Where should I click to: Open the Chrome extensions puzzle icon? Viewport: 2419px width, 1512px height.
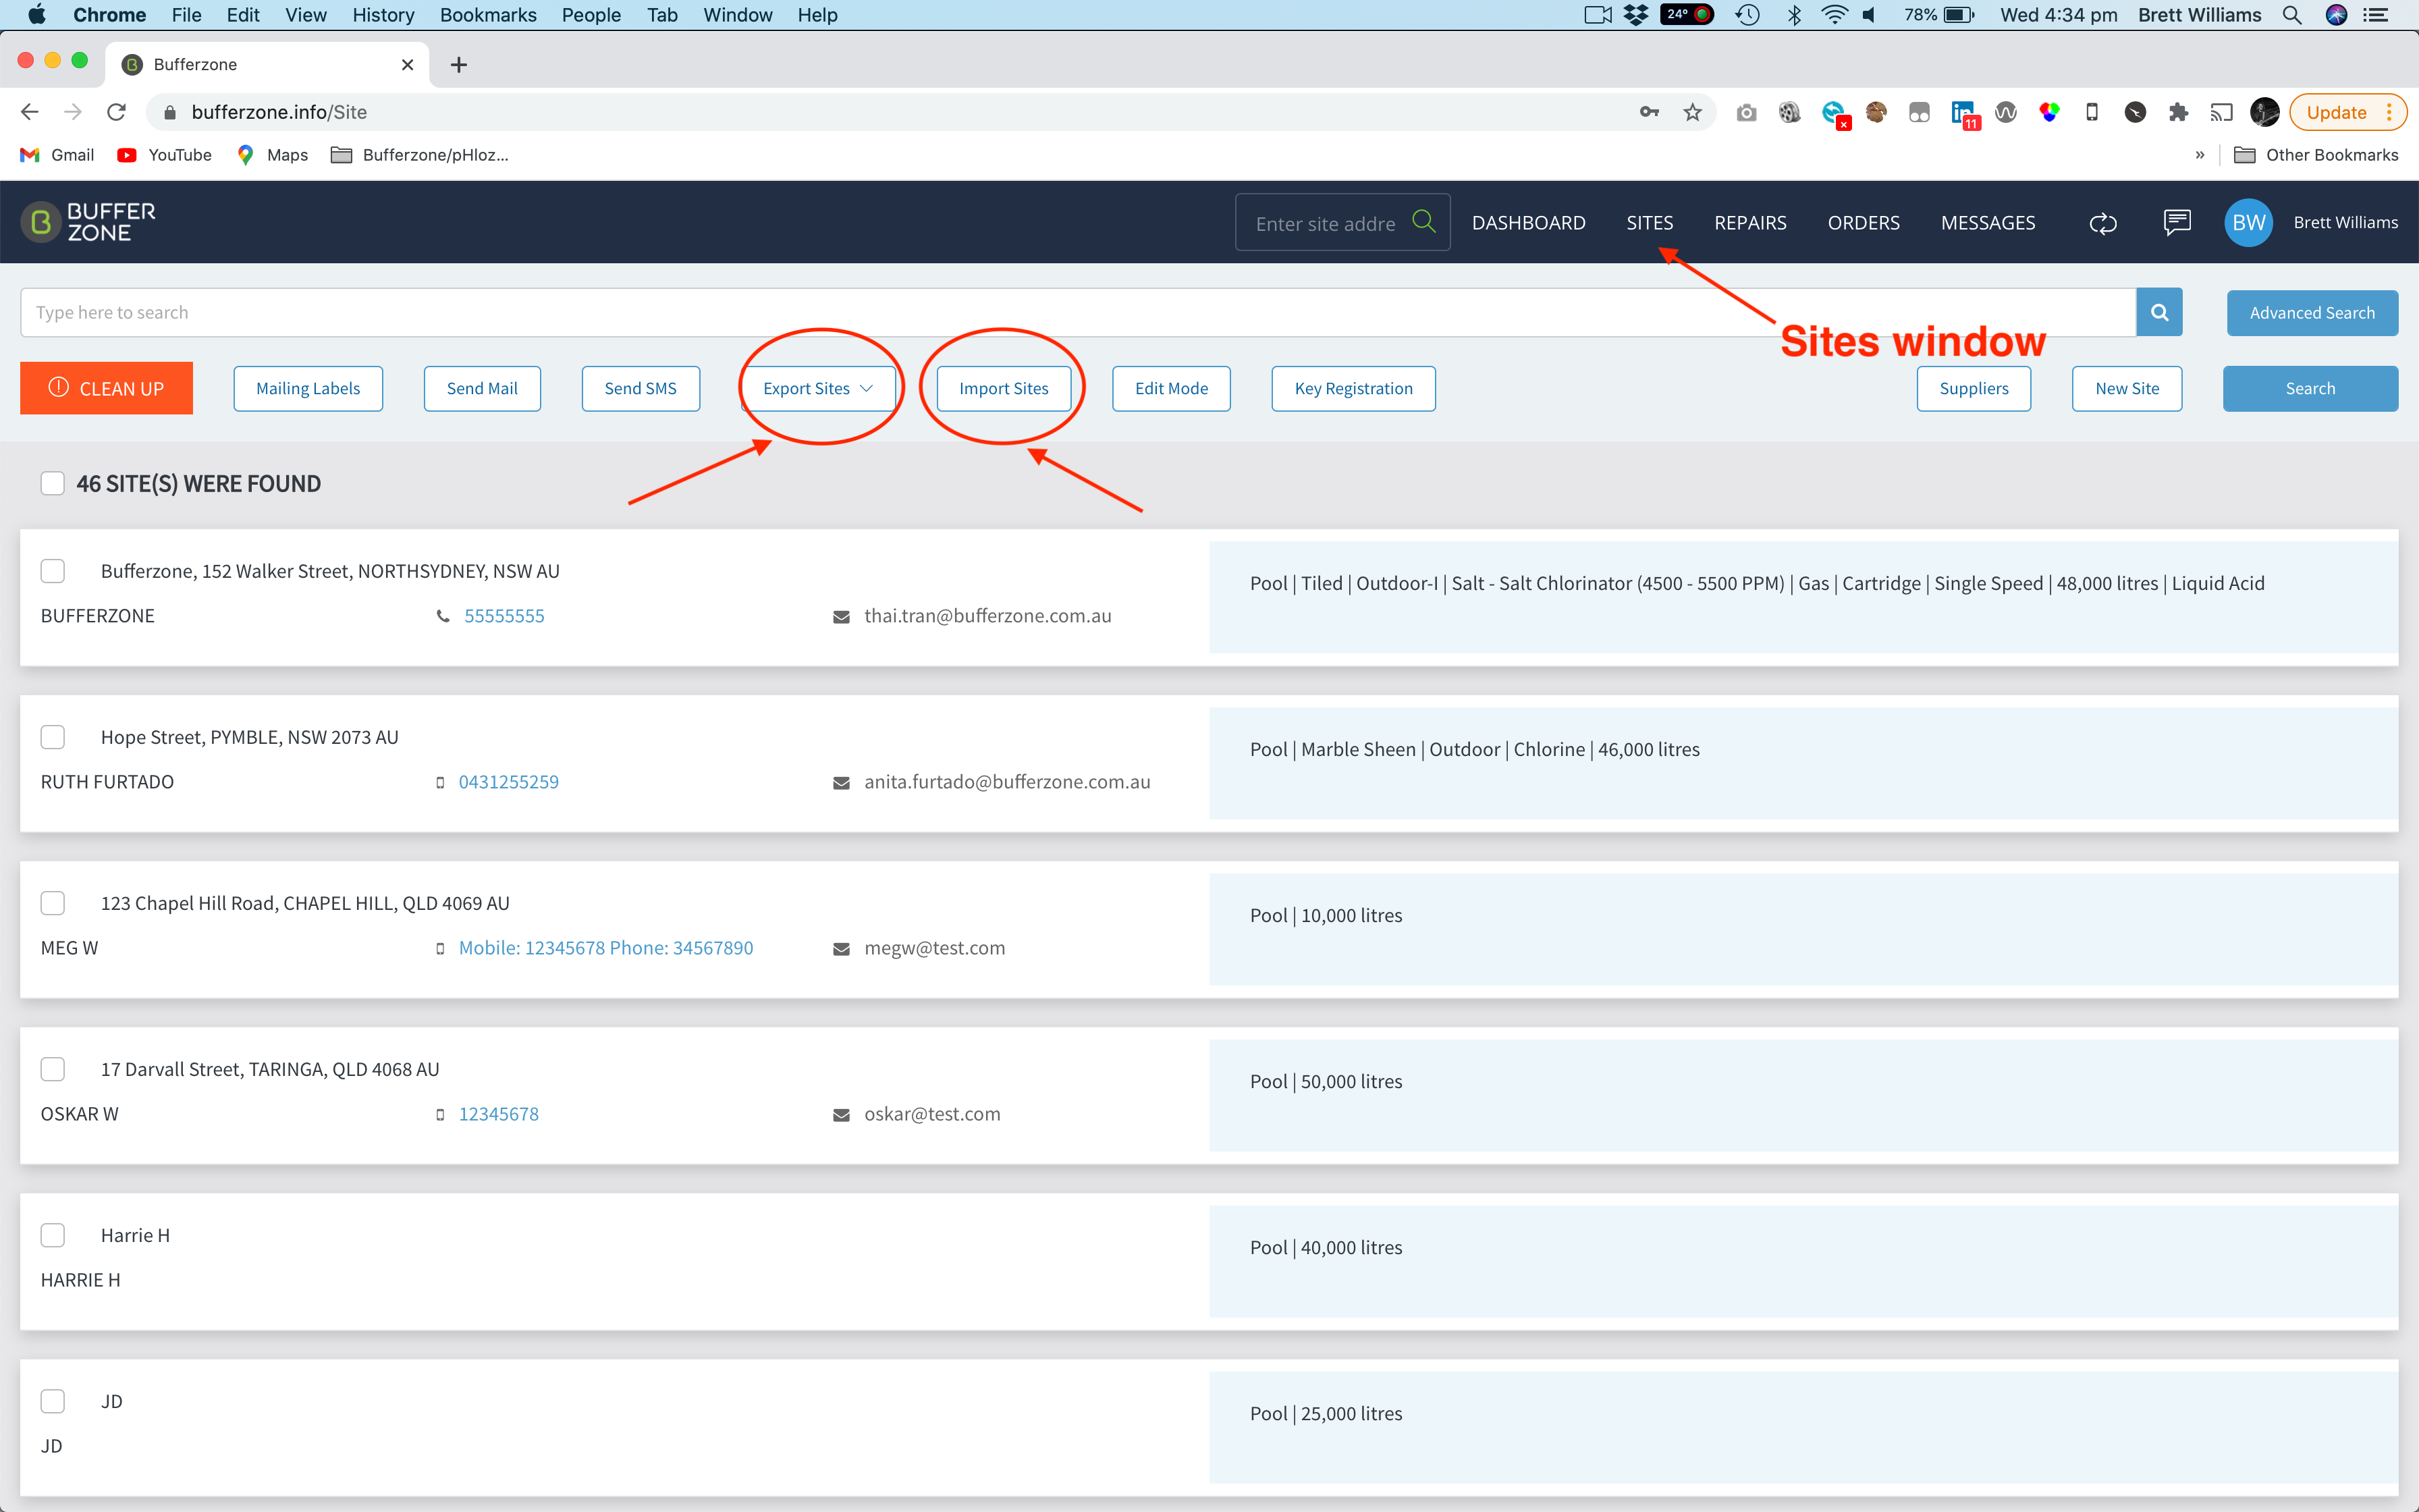2178,112
